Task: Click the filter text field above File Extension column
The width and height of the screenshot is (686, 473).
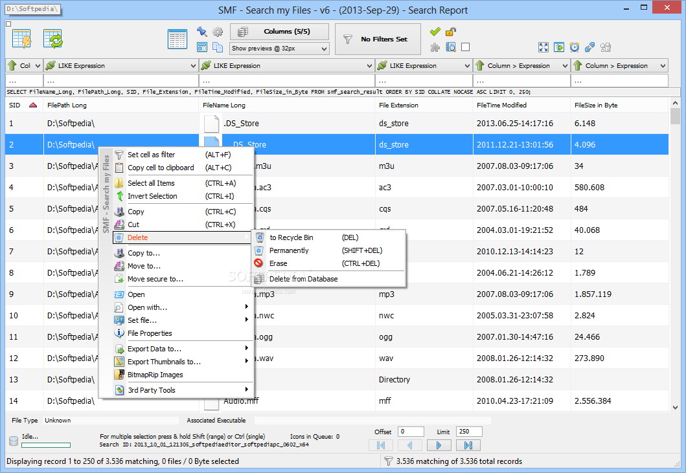Action: click(424, 81)
